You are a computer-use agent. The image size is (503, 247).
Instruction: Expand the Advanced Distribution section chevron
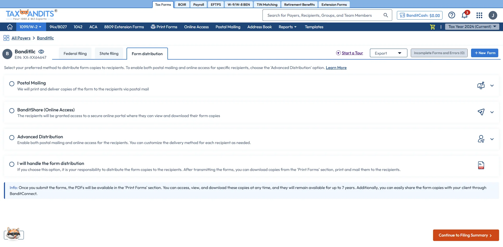click(492, 139)
